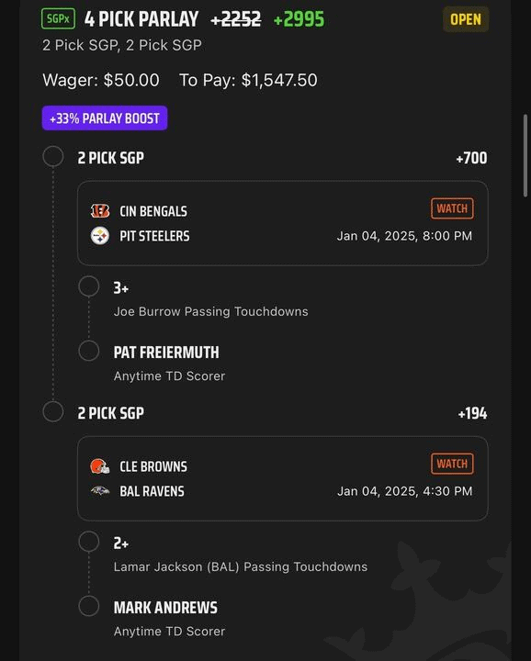Watch the Browns vs Ravens game
Image resolution: width=531 pixels, height=661 pixels.
452,464
